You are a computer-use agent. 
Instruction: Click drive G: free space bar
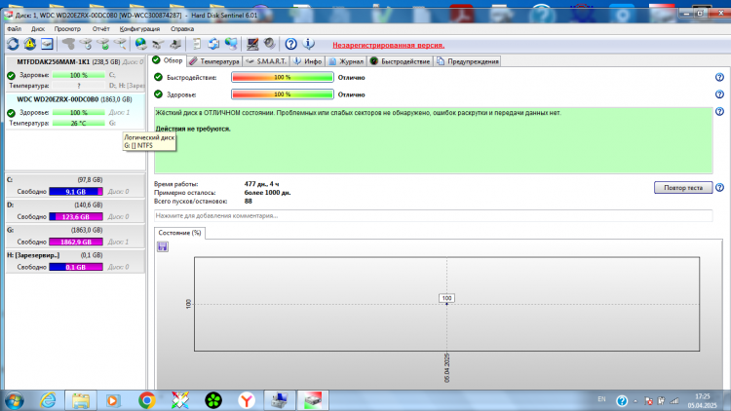[76, 242]
